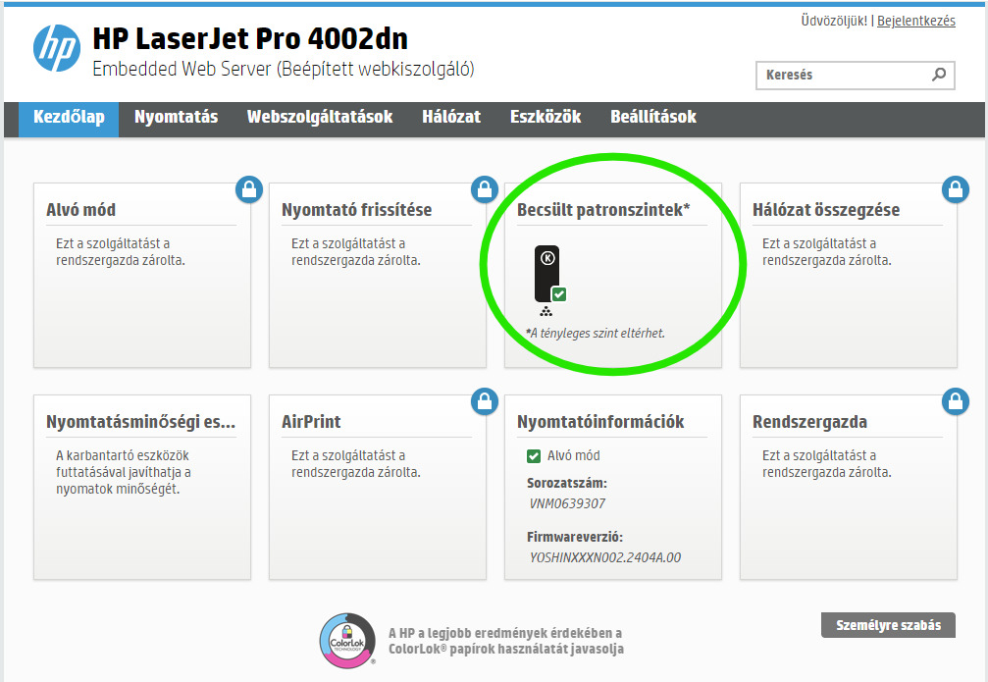The height and width of the screenshot is (682, 988).
Task: Click the black K toner cartridge icon
Action: (546, 274)
